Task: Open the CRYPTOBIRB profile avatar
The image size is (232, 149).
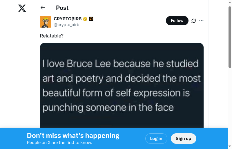Action: coord(46,22)
